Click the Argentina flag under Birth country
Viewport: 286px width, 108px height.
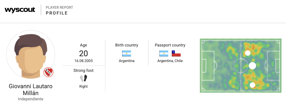tap(127, 53)
